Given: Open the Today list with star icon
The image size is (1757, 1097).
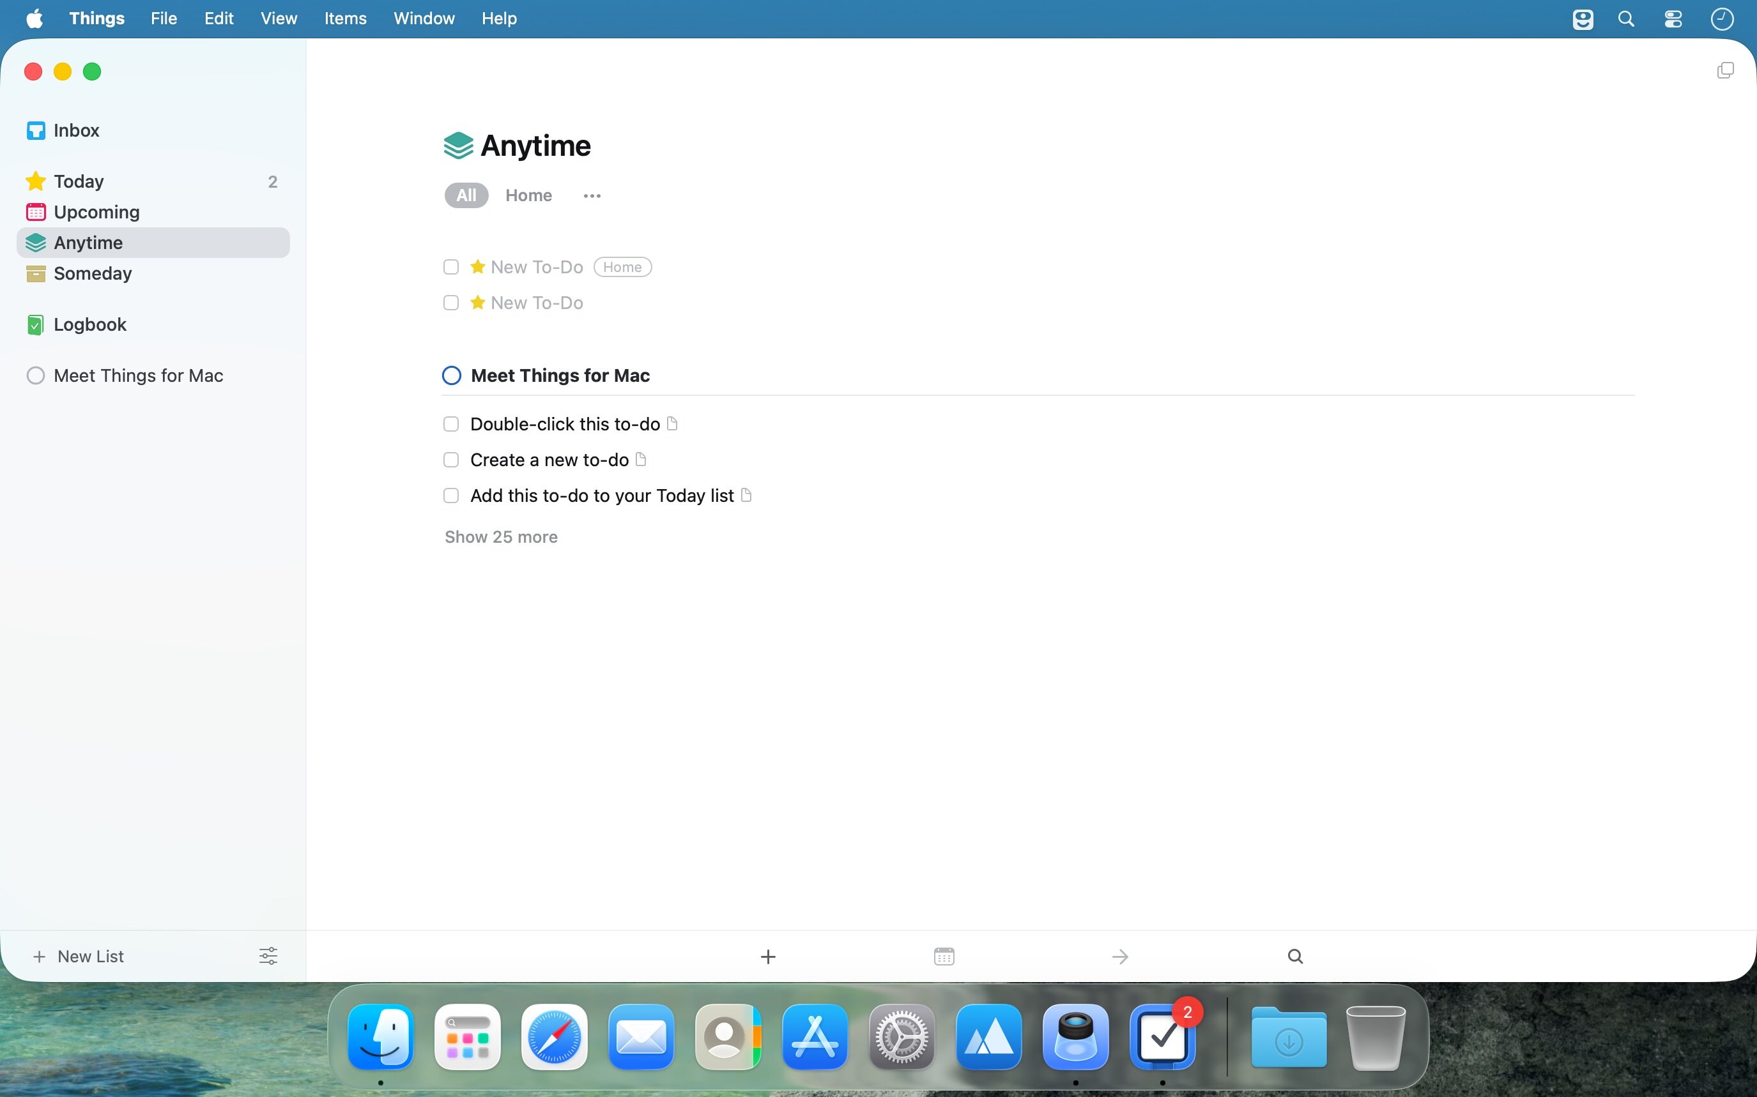Looking at the screenshot, I should click(153, 181).
